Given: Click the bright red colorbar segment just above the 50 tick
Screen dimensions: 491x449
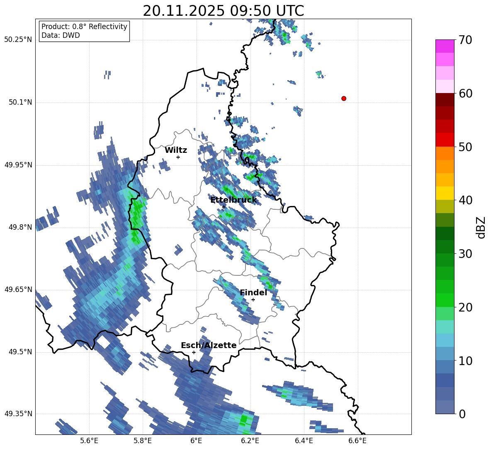Looking at the screenshot, I should click(x=445, y=140).
